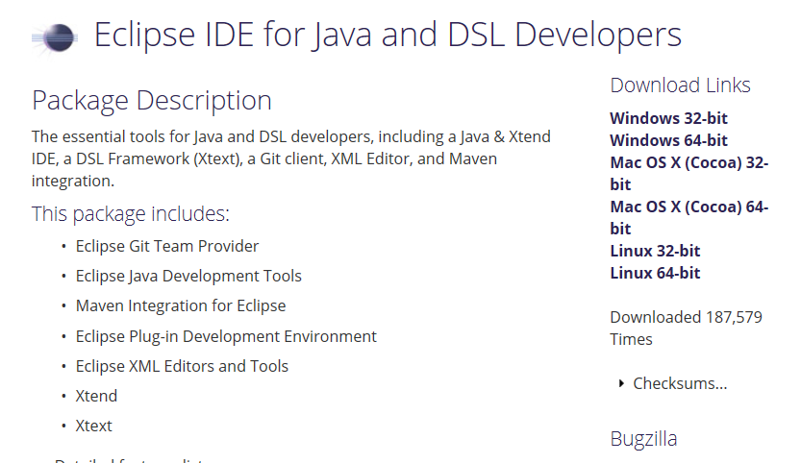Select the Linux 64-bit download link

[655, 273]
